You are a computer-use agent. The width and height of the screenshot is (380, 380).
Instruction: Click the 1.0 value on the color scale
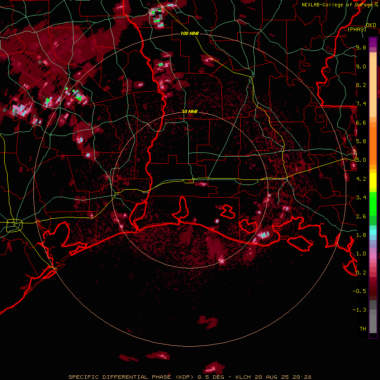(x=361, y=254)
